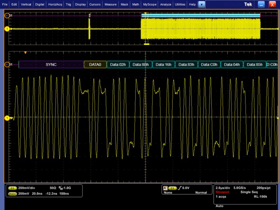Select channel 1 ground marker in zoom view
The image size is (280, 210).
click(x=7, y=119)
